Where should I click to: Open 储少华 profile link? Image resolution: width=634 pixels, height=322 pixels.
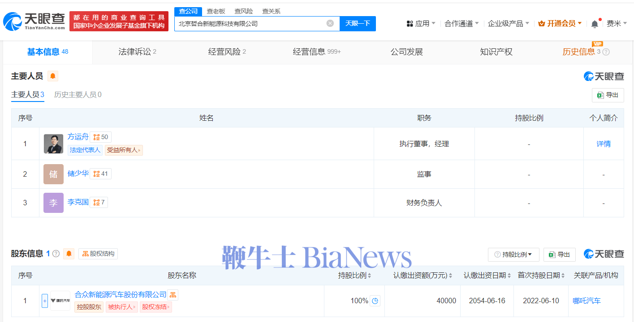(x=78, y=174)
